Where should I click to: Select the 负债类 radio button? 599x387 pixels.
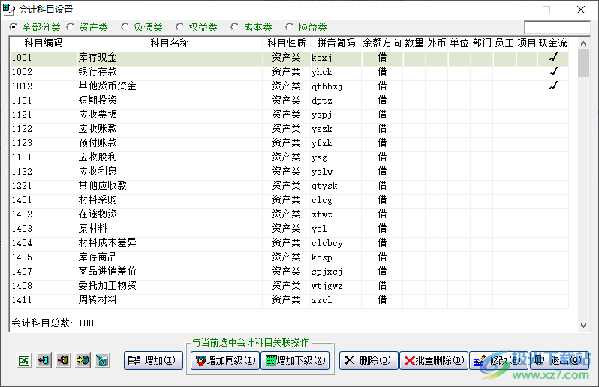[125, 27]
